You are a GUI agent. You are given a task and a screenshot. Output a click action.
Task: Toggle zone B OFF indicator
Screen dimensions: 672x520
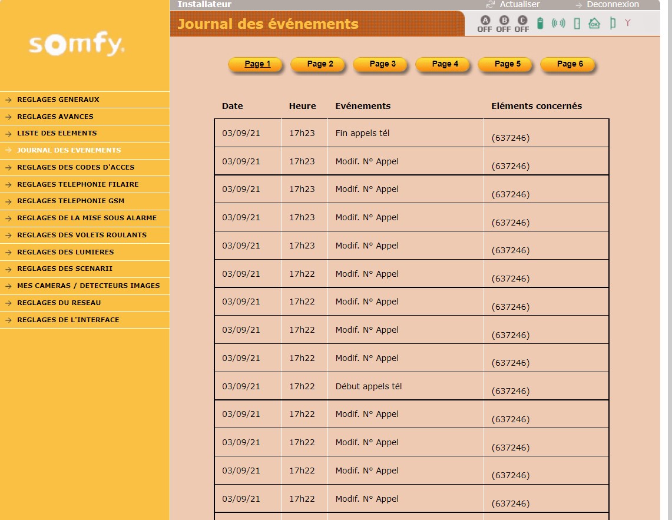click(x=504, y=24)
